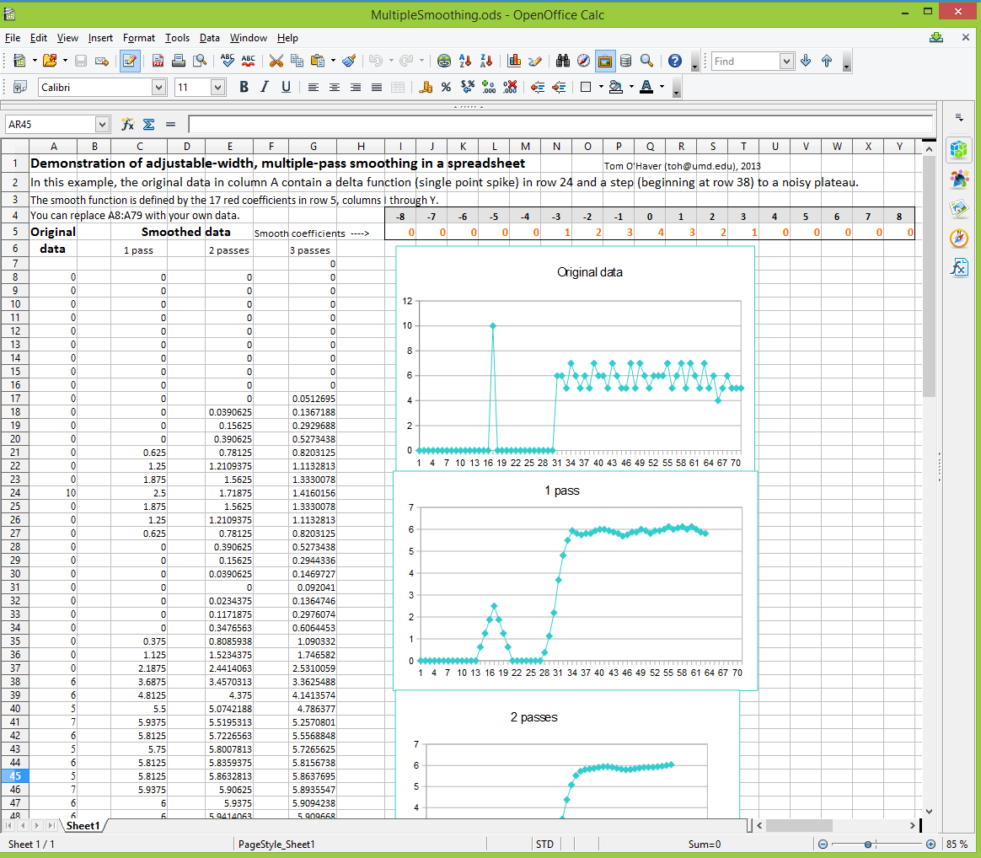
Task: Open the font size dropdown
Action: (217, 87)
